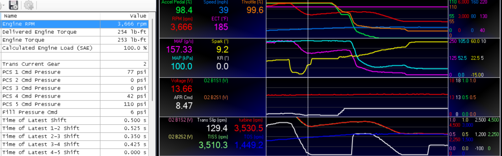This screenshot has height=156, width=502.
Task: Select the Engine RPM row
Action: pos(75,24)
